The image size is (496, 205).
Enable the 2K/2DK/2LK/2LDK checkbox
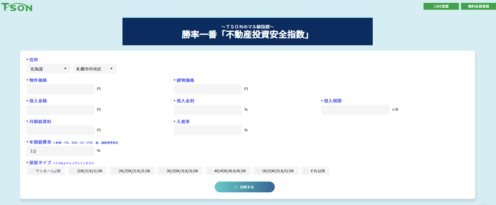coord(115,171)
